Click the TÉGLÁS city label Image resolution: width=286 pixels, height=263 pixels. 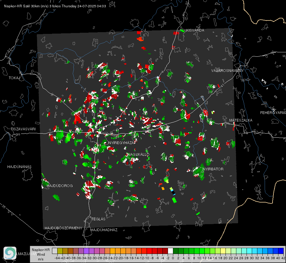point(98,219)
